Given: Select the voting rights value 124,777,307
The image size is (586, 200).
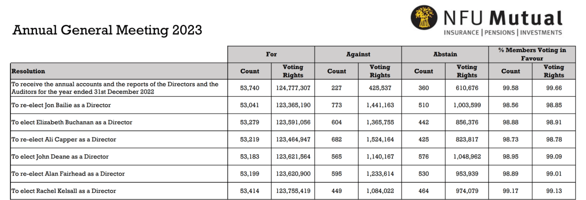Looking at the screenshot, I should coord(293,88).
